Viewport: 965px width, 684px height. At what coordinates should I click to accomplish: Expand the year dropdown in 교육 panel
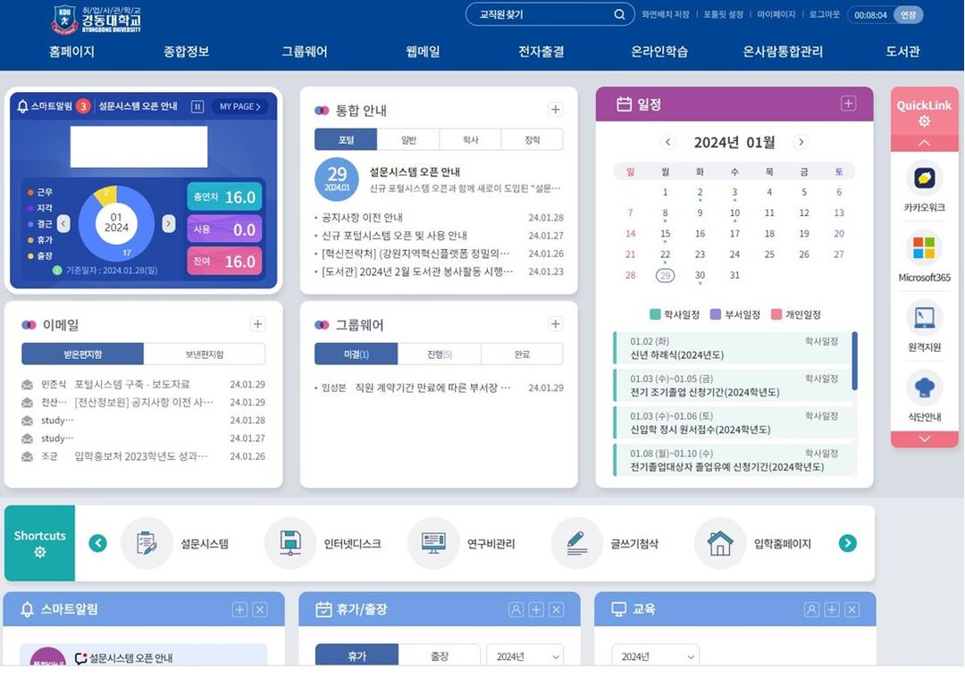pyautogui.click(x=655, y=656)
